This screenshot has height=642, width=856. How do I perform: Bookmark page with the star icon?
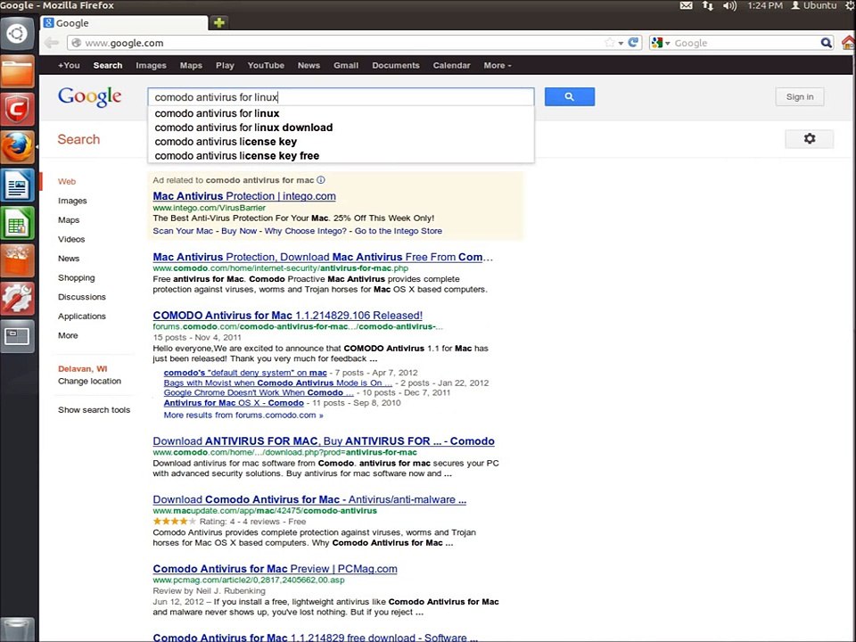[x=609, y=43]
